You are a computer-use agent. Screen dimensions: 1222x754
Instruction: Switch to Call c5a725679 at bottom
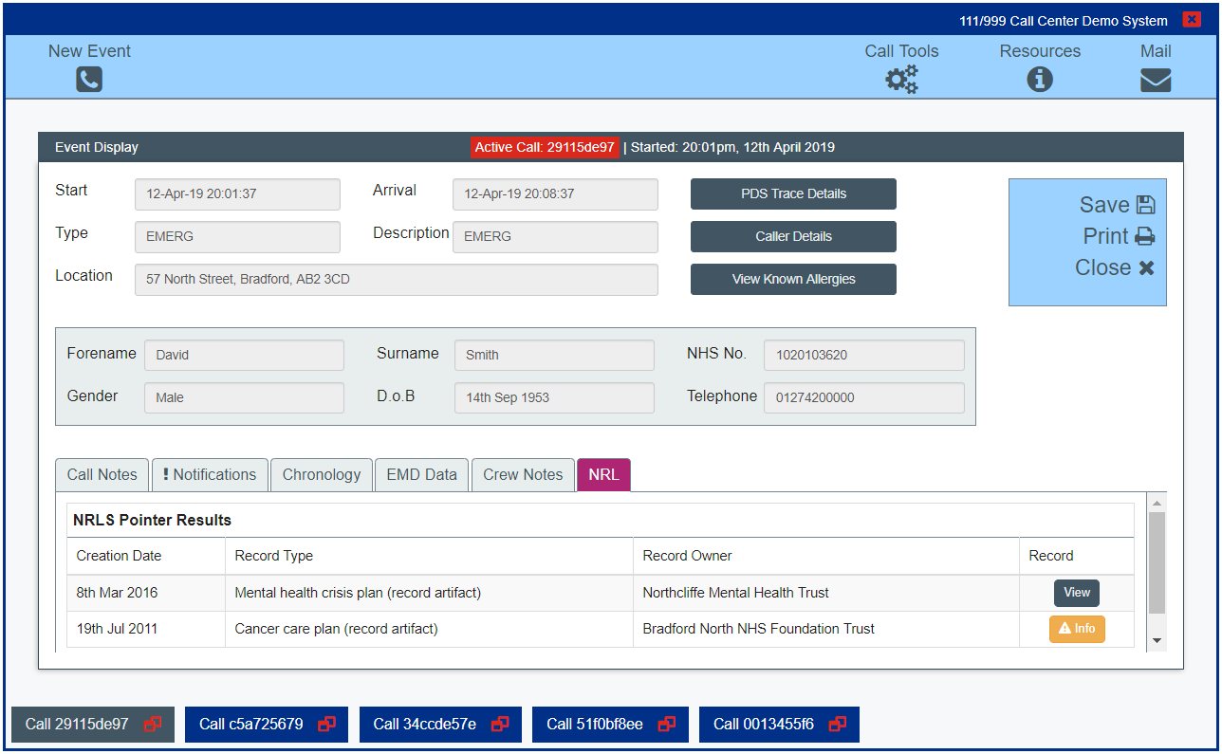click(x=267, y=725)
